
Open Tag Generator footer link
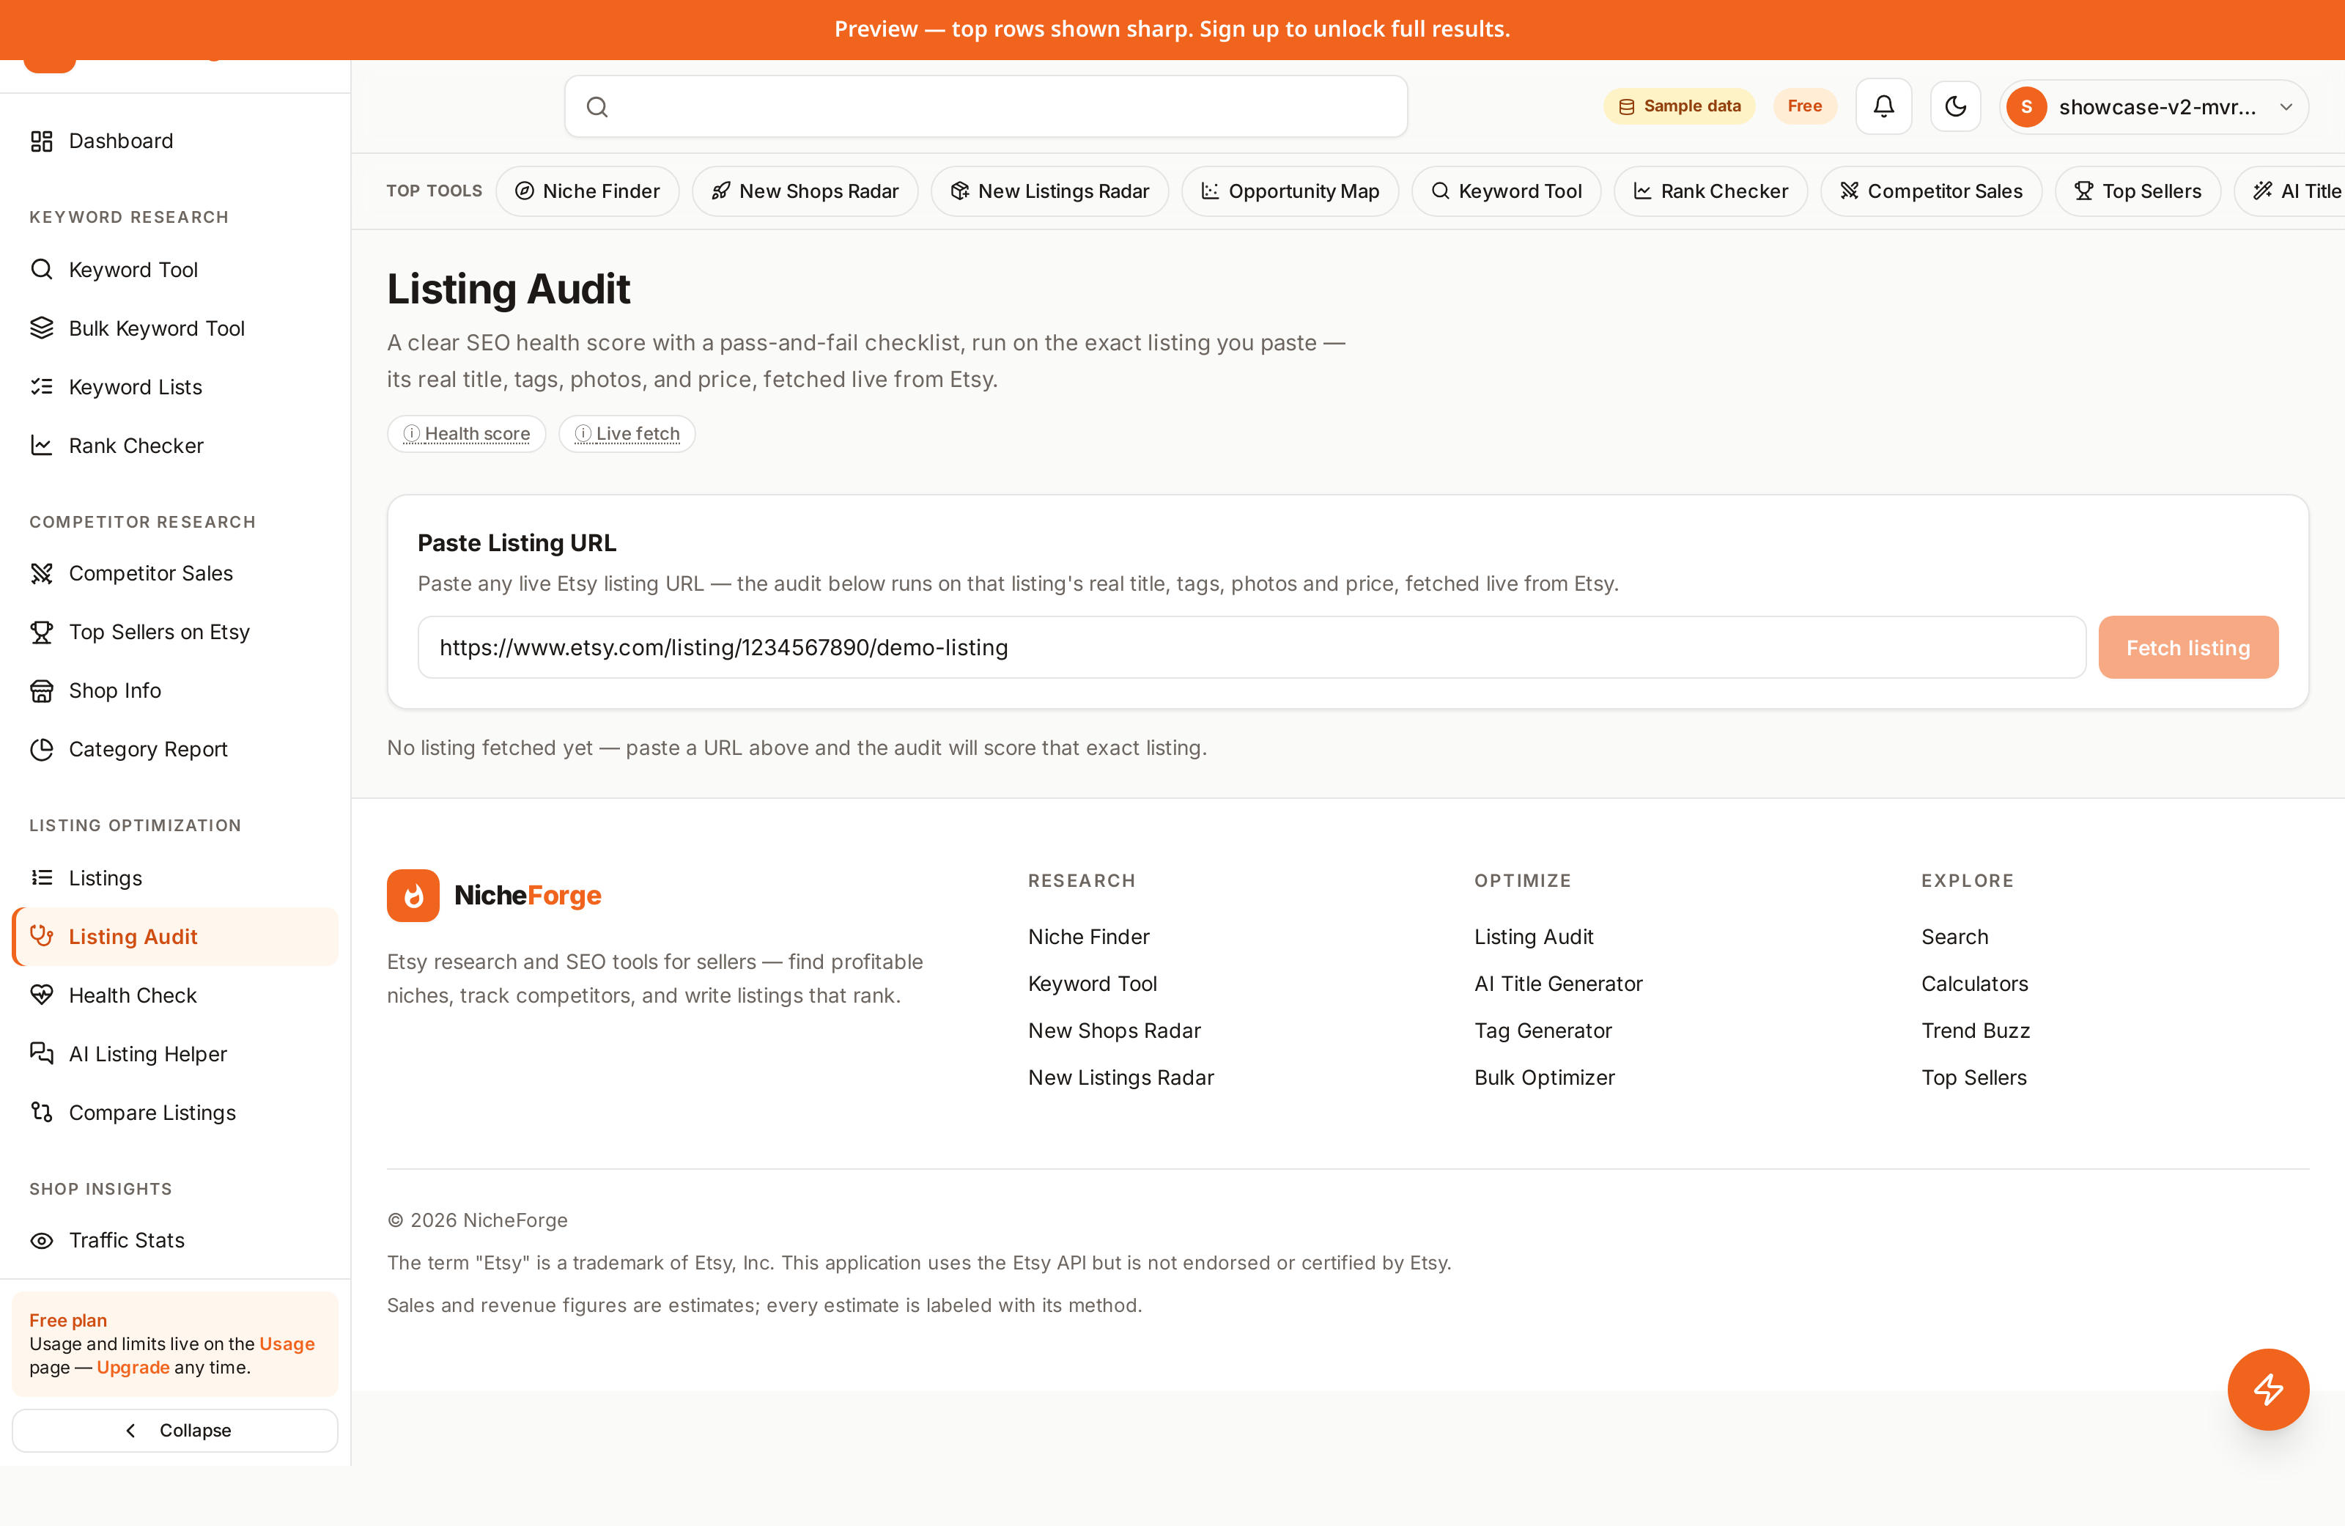[x=1543, y=1030]
